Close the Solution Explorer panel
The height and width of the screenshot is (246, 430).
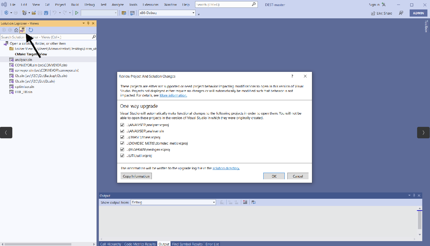coord(93,23)
